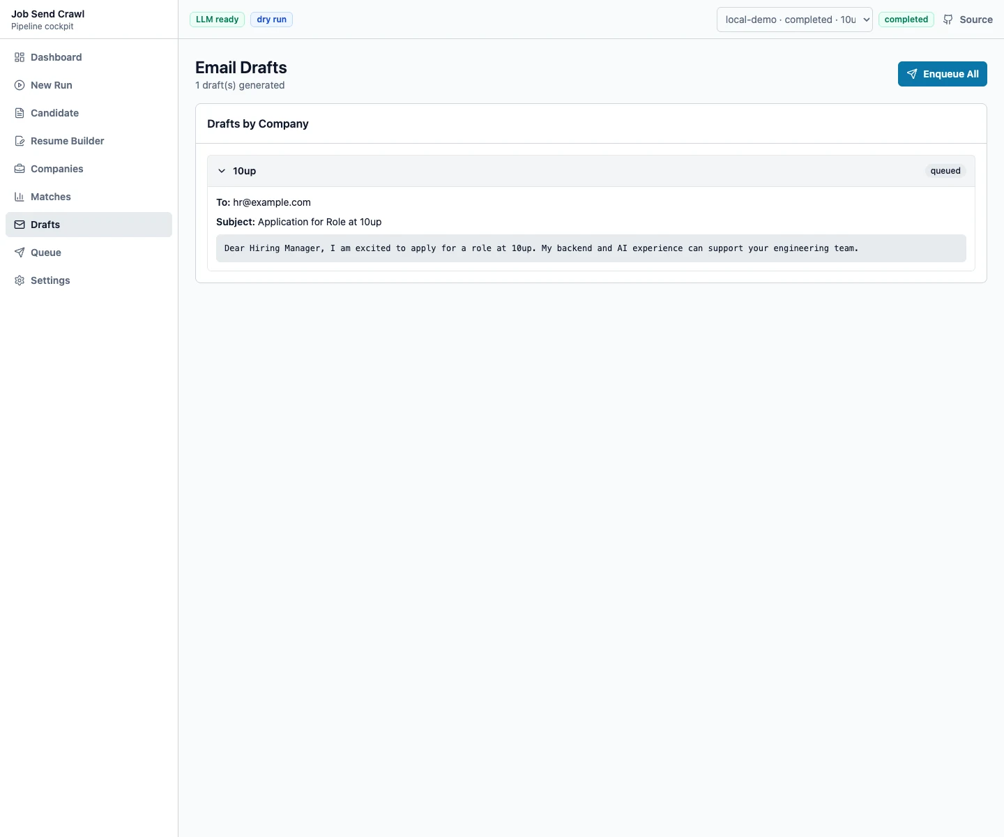Click the paper plane icon in Enqueue All
The width and height of the screenshot is (1004, 837).
coord(912,74)
